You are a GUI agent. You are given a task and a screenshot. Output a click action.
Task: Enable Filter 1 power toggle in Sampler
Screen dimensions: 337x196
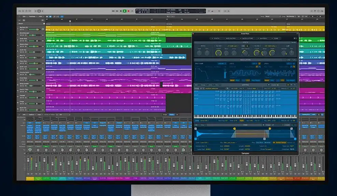[215, 46]
